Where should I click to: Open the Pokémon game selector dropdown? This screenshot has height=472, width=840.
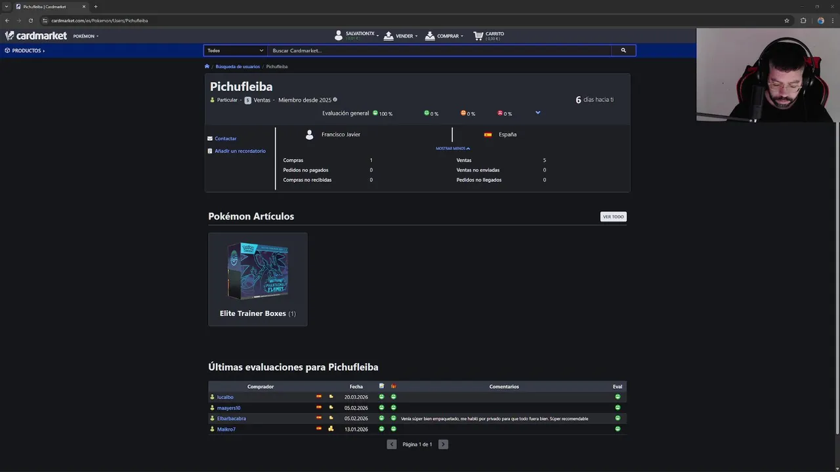[86, 36]
